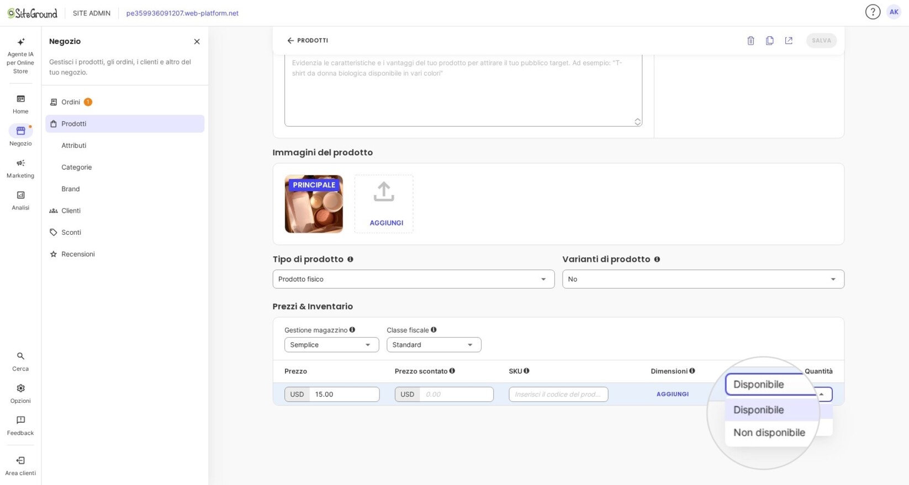
Task: Open the Feedback sidebar item
Action: click(20, 425)
